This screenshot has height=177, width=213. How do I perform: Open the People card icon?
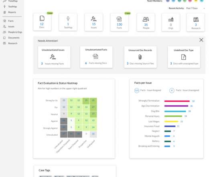[x=146, y=19]
